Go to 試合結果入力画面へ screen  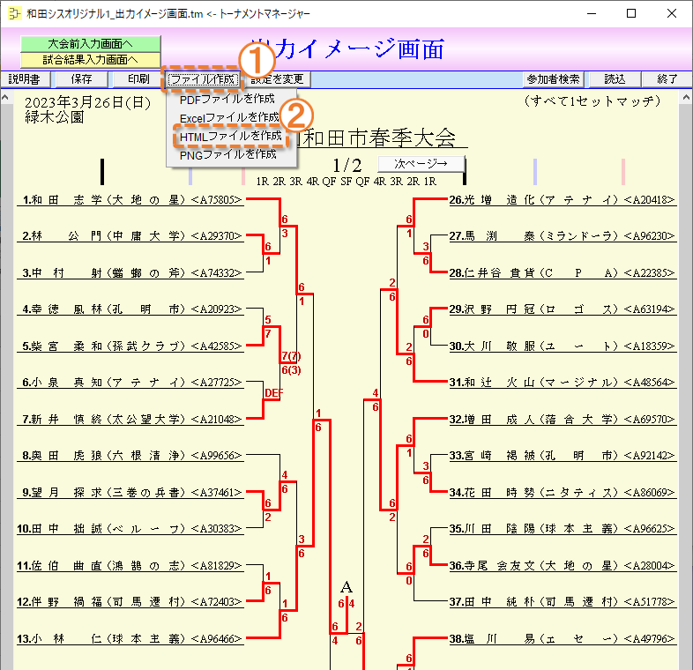coord(90,60)
